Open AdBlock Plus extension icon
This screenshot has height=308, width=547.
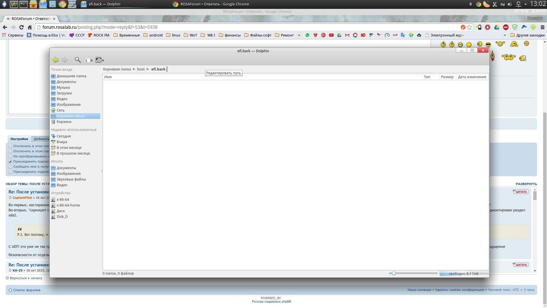[506, 27]
